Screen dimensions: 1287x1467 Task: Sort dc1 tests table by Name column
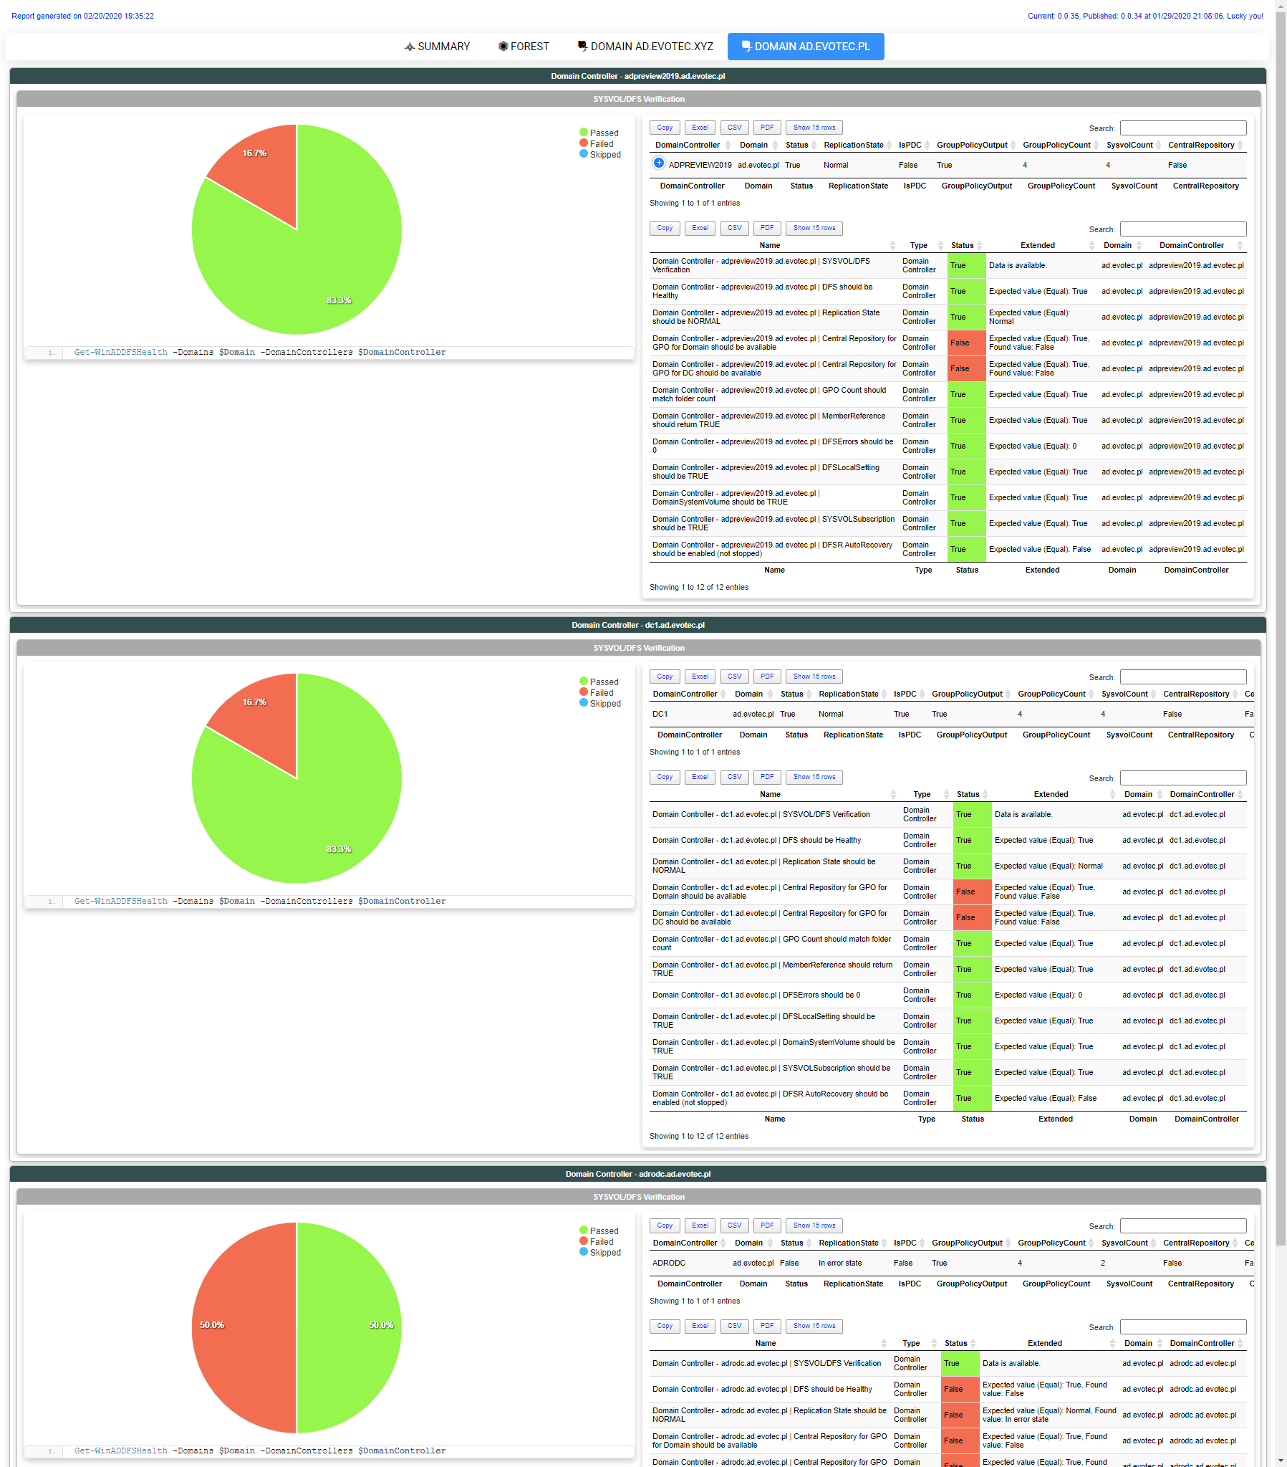pyautogui.click(x=770, y=795)
